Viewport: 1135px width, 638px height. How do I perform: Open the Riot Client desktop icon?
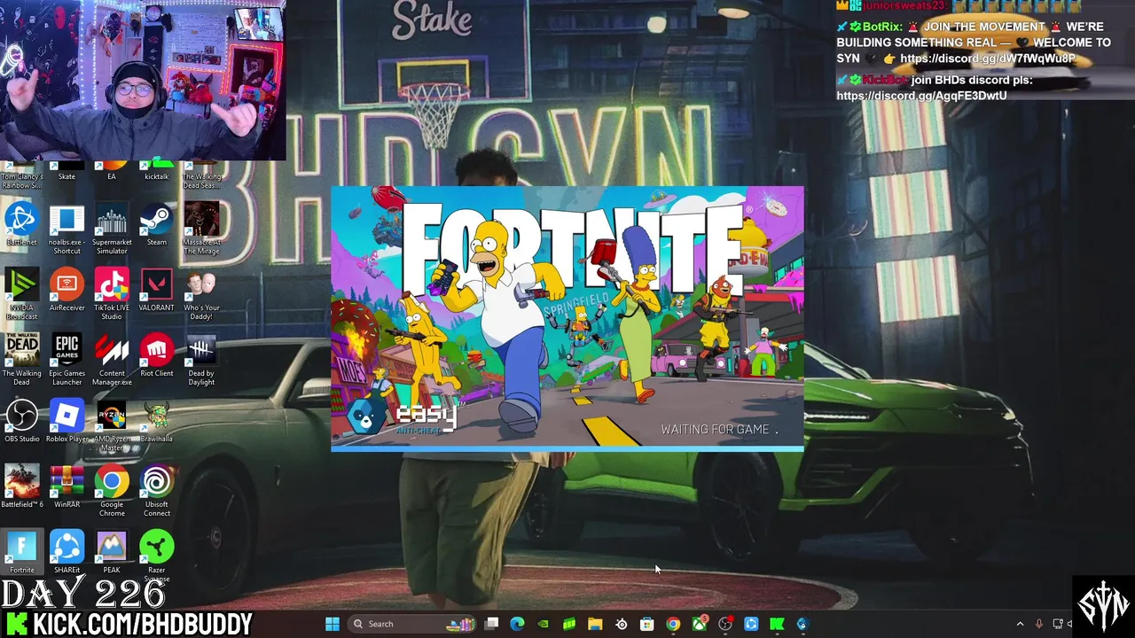pos(156,355)
